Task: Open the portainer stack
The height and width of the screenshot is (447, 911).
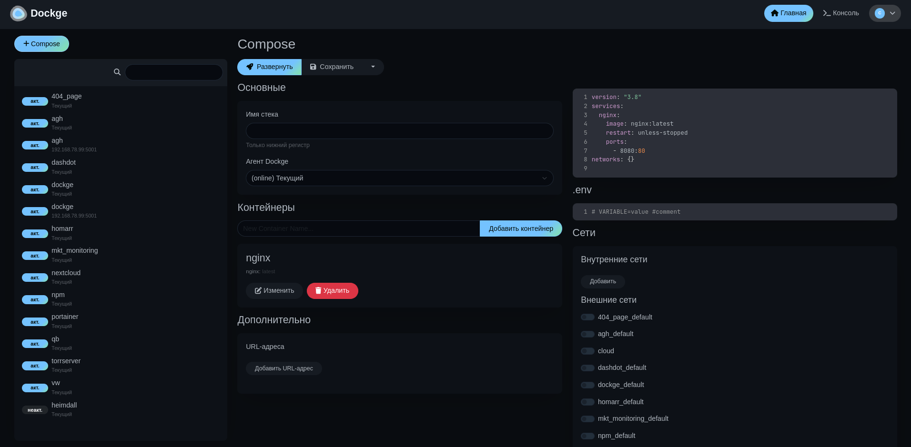Action: coord(121,321)
